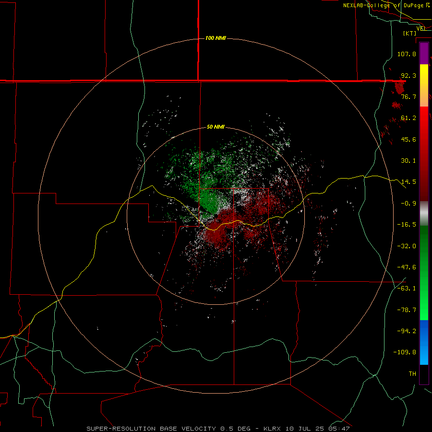Click the 14.5 velocity scale value
Viewport: 432px width, 432px height.
pyautogui.click(x=408, y=182)
